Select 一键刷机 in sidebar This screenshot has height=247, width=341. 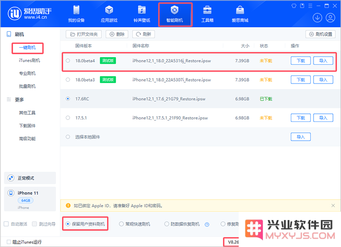pyautogui.click(x=27, y=48)
